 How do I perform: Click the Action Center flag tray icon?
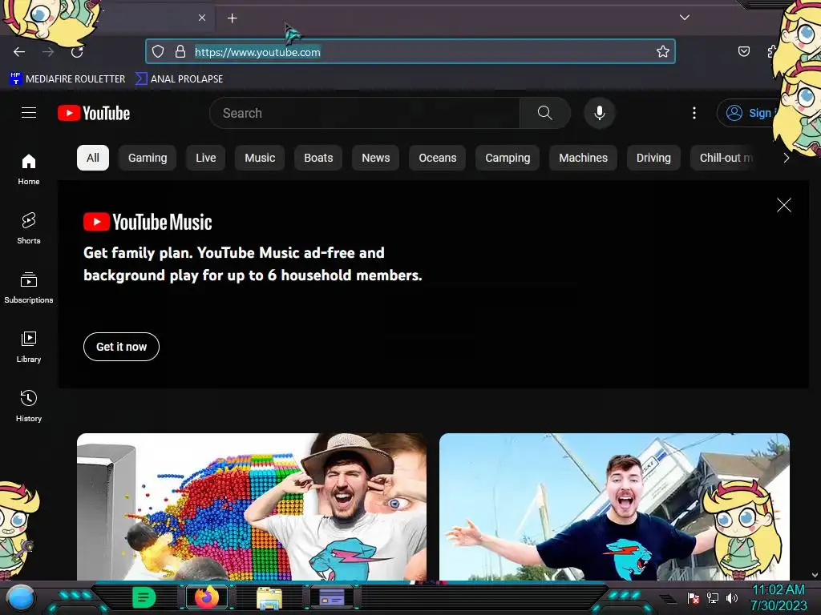coord(694,597)
